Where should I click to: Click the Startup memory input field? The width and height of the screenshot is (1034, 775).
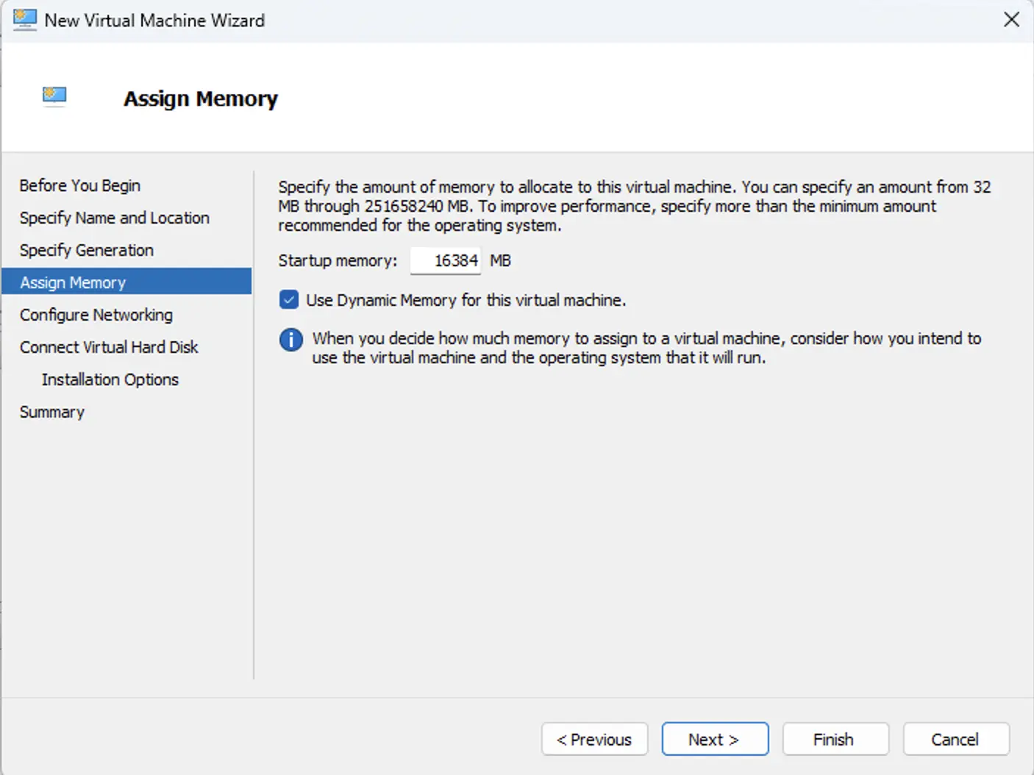click(x=445, y=260)
